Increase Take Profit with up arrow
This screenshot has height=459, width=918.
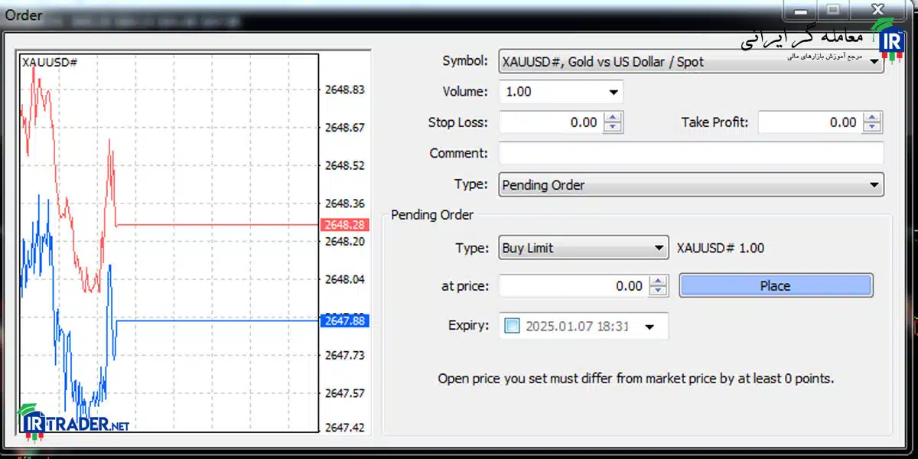[x=873, y=118]
